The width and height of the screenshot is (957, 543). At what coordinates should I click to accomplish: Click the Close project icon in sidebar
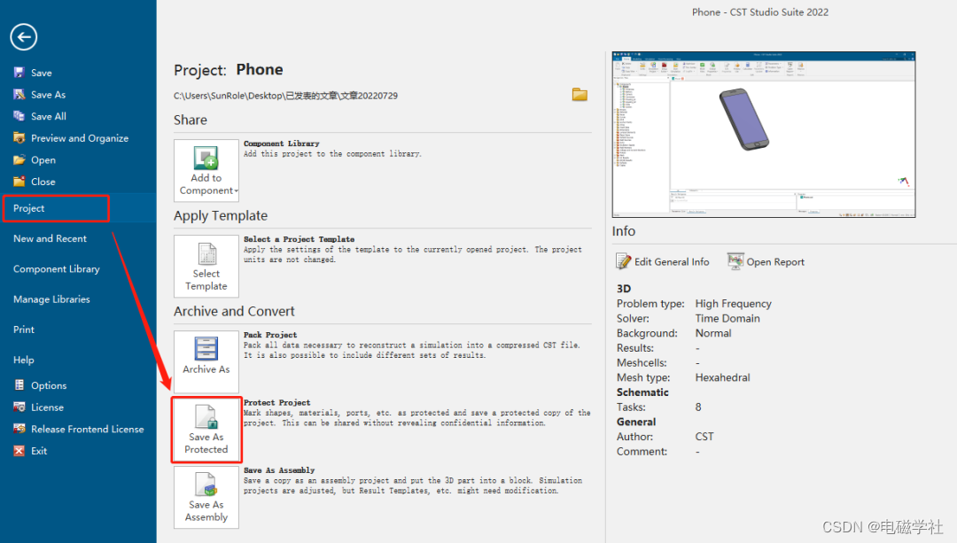pos(19,182)
